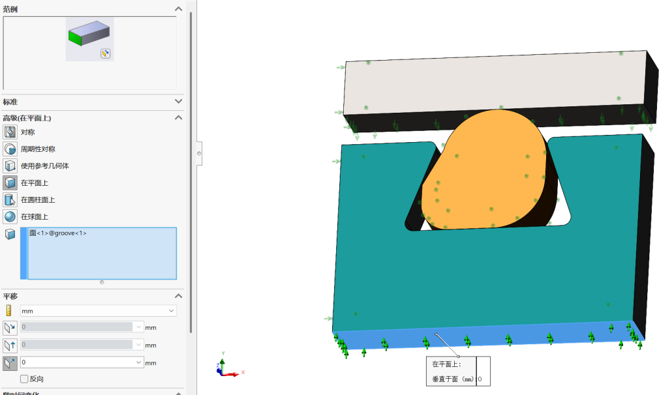Image resolution: width=659 pixels, height=395 pixels.
Task: Activate the 在平面上 on flat faces icon
Action: pyautogui.click(x=10, y=183)
